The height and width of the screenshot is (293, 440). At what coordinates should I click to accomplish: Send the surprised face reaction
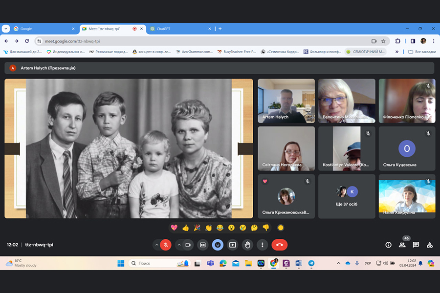(x=232, y=228)
